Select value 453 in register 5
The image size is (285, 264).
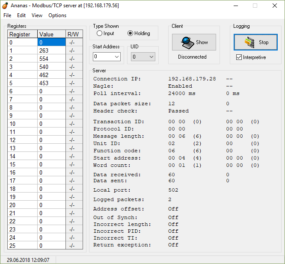click(x=51, y=83)
